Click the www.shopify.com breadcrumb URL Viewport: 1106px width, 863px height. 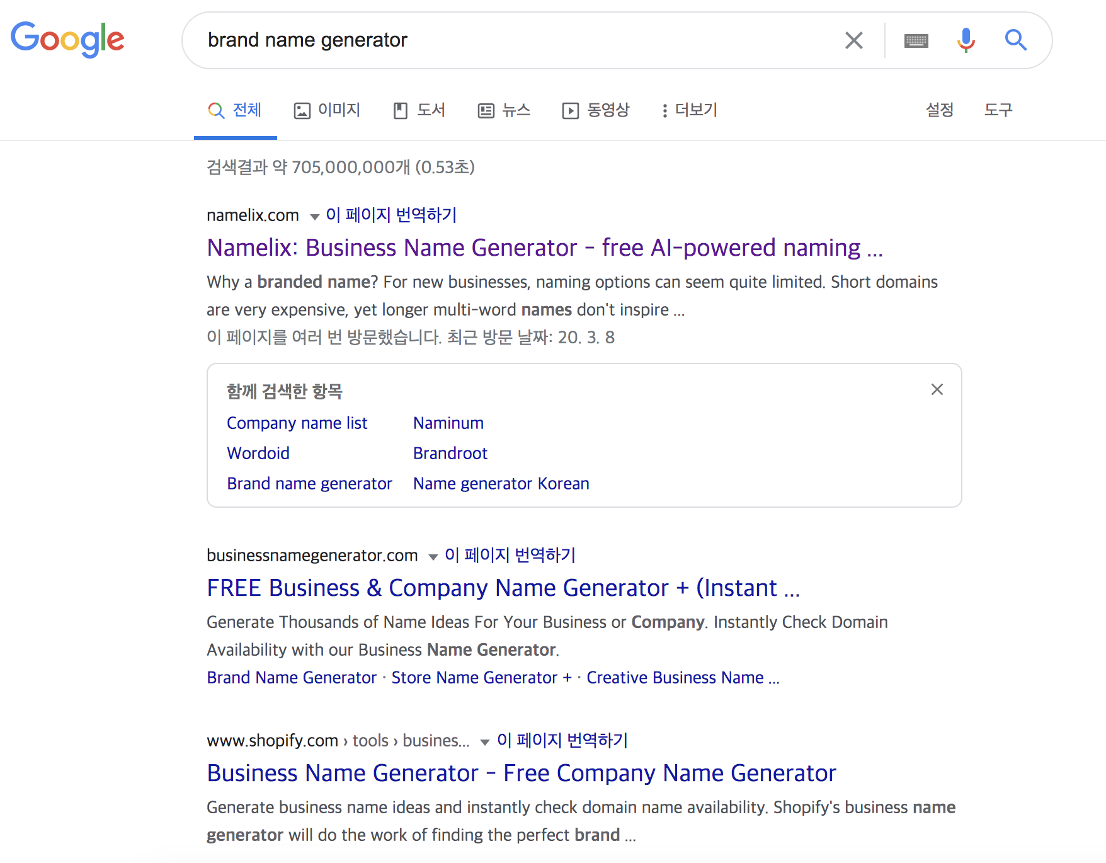[x=338, y=741]
